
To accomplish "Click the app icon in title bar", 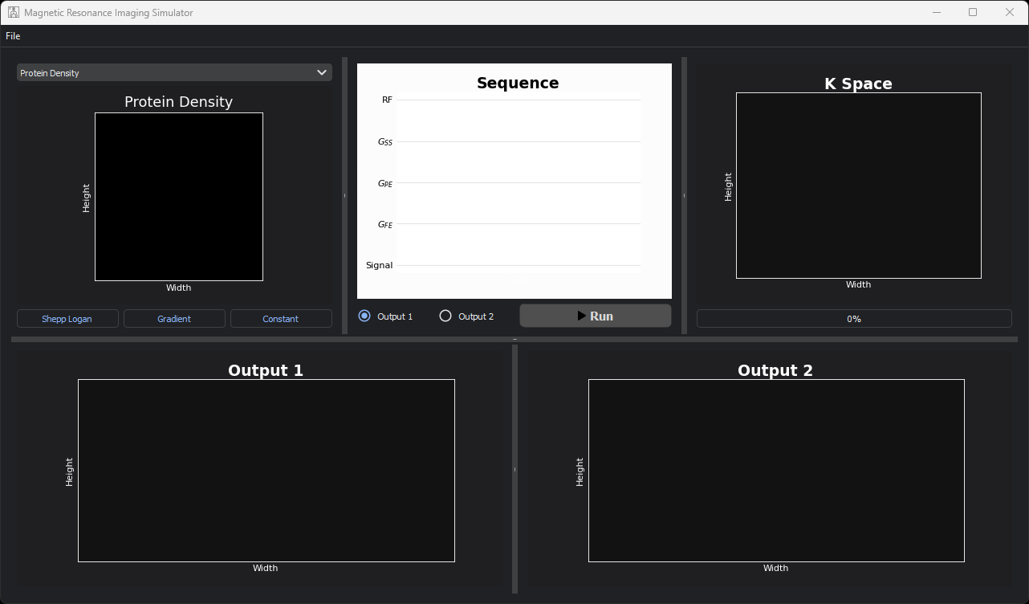I will coord(14,13).
